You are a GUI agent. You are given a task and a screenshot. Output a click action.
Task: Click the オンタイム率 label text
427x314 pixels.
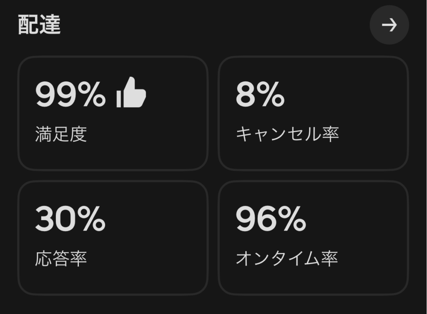[x=287, y=259]
